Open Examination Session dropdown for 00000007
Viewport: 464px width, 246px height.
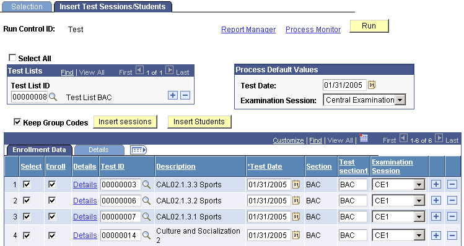click(x=419, y=216)
